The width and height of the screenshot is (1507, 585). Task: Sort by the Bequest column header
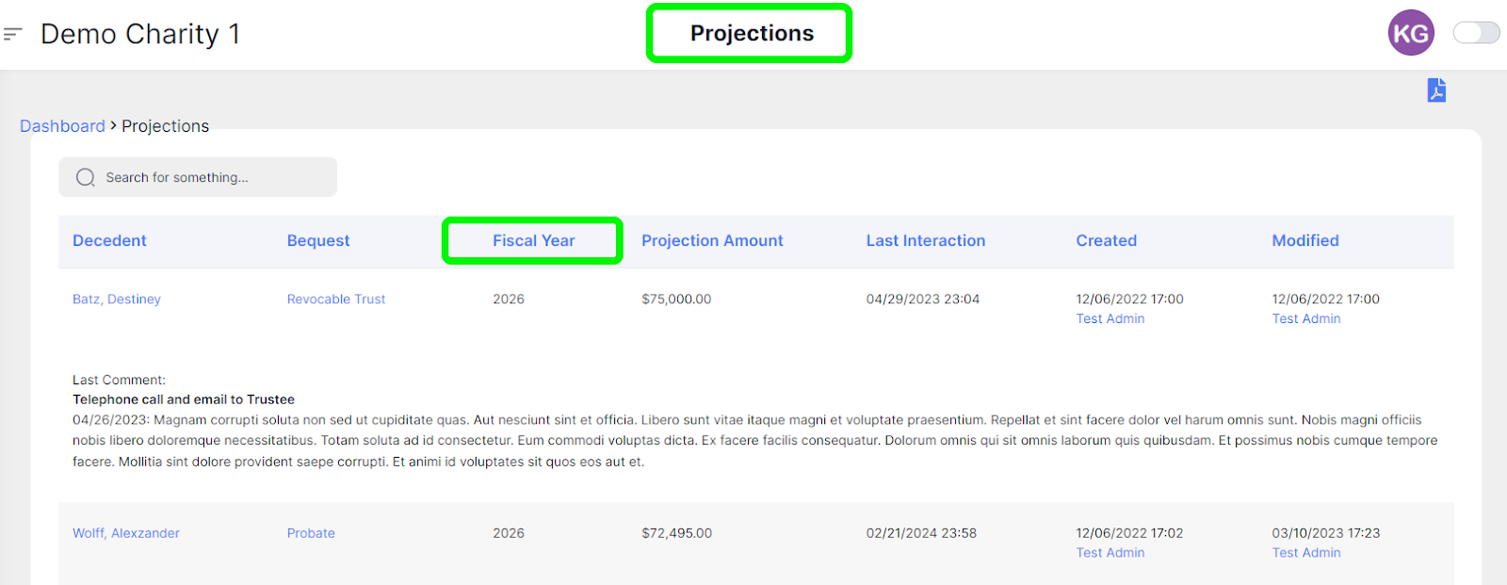point(318,240)
